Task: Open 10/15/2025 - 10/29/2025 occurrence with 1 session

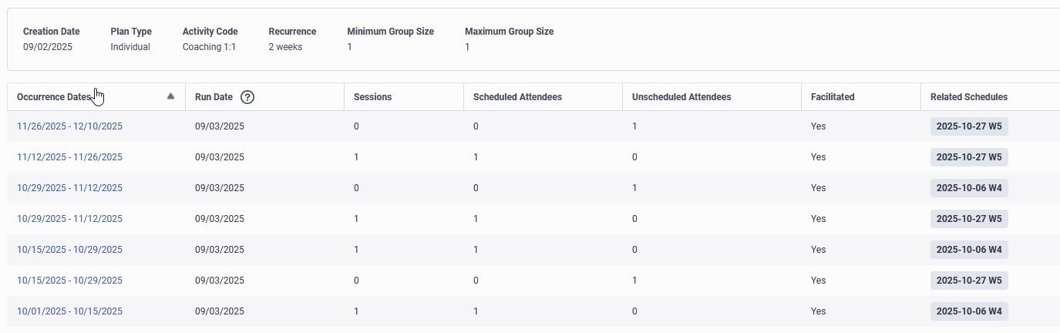Action: point(69,250)
